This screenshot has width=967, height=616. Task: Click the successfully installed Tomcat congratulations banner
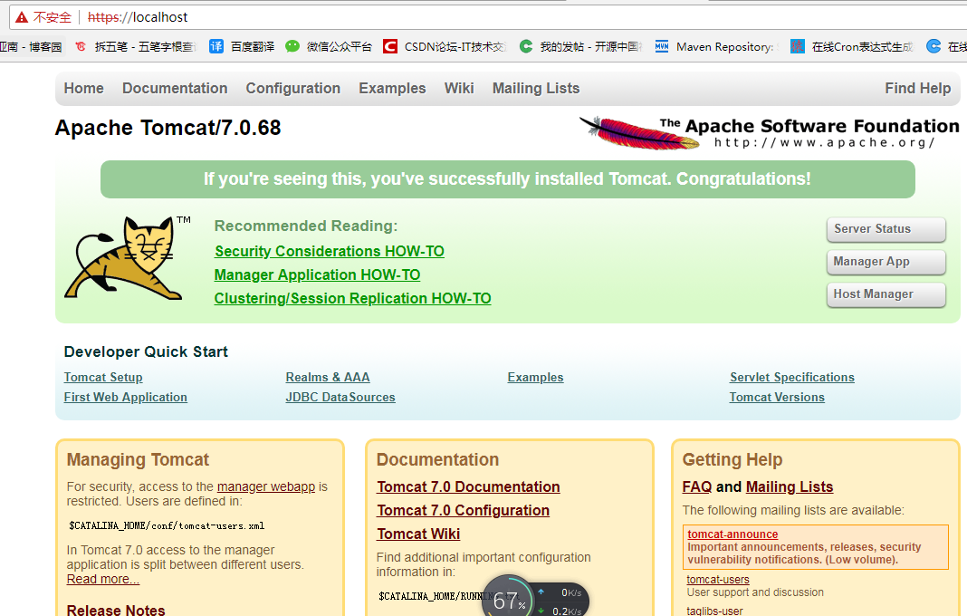click(x=508, y=179)
